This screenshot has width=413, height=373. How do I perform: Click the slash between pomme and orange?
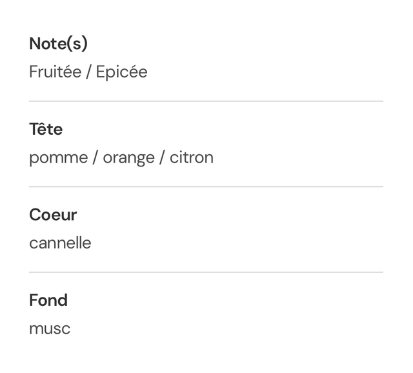96,158
